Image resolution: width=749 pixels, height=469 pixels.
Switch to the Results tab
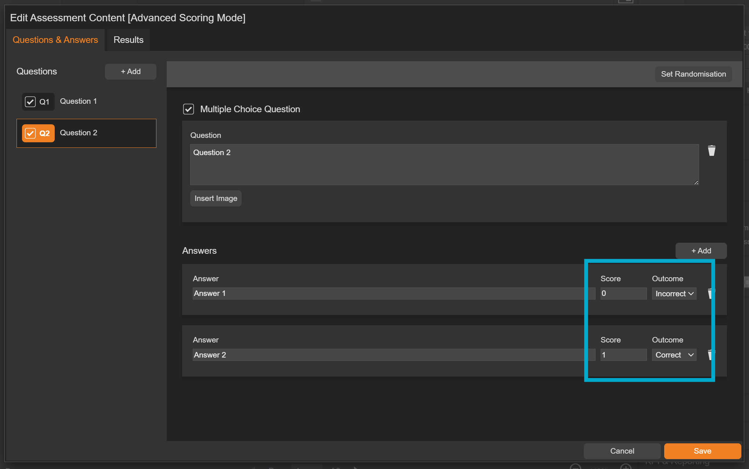(128, 40)
